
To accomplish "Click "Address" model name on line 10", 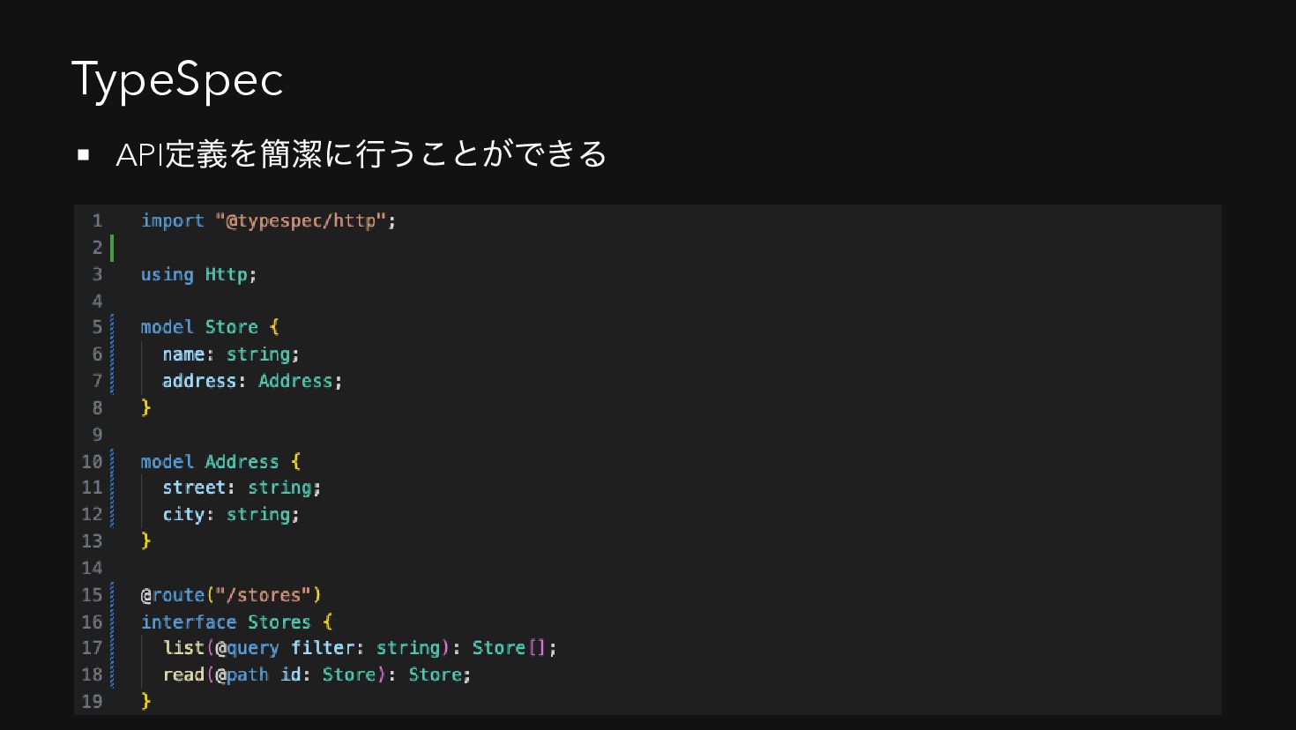I will pyautogui.click(x=242, y=462).
